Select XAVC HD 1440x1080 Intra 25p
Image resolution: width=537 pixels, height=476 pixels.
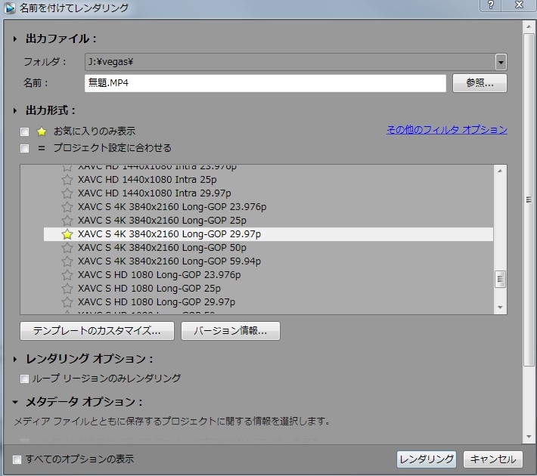(x=268, y=180)
